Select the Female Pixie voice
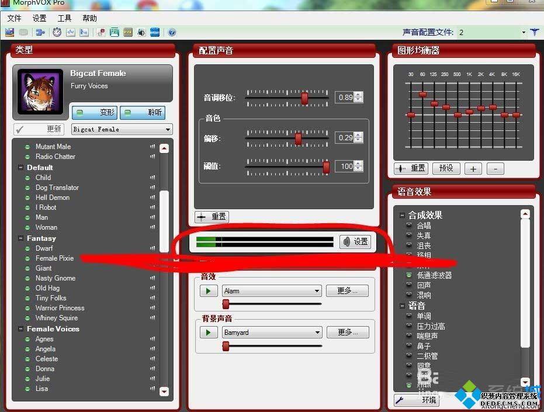The image size is (544, 412). point(54,258)
